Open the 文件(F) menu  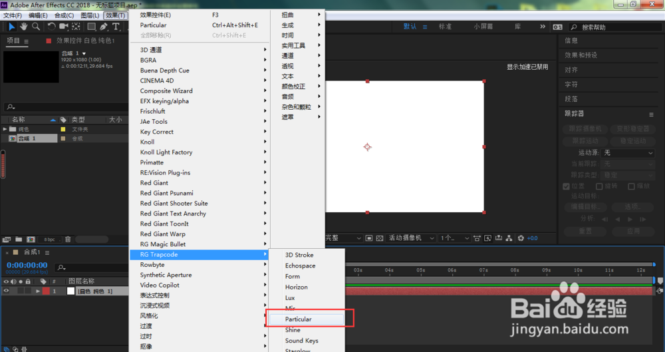pyautogui.click(x=12, y=15)
